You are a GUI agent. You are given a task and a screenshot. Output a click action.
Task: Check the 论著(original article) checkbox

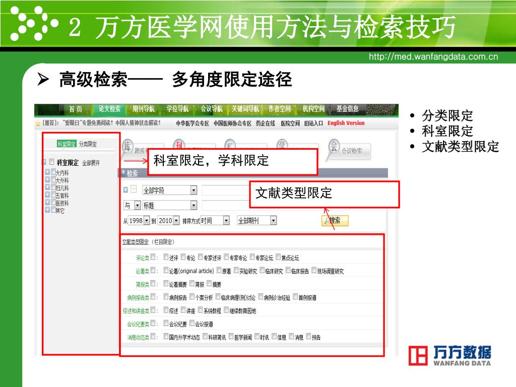[166, 270]
